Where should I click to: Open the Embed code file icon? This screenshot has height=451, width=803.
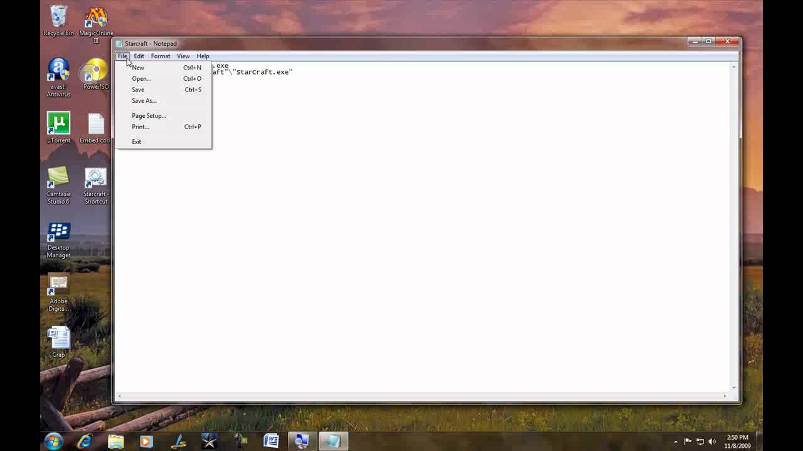point(96,128)
